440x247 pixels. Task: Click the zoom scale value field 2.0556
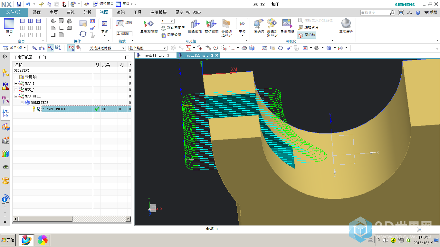click(124, 33)
